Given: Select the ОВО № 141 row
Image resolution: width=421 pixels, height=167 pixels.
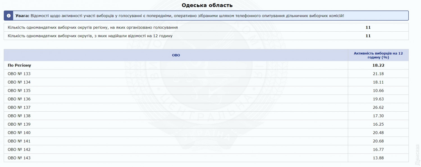Looking at the screenshot, I should [19, 141].
